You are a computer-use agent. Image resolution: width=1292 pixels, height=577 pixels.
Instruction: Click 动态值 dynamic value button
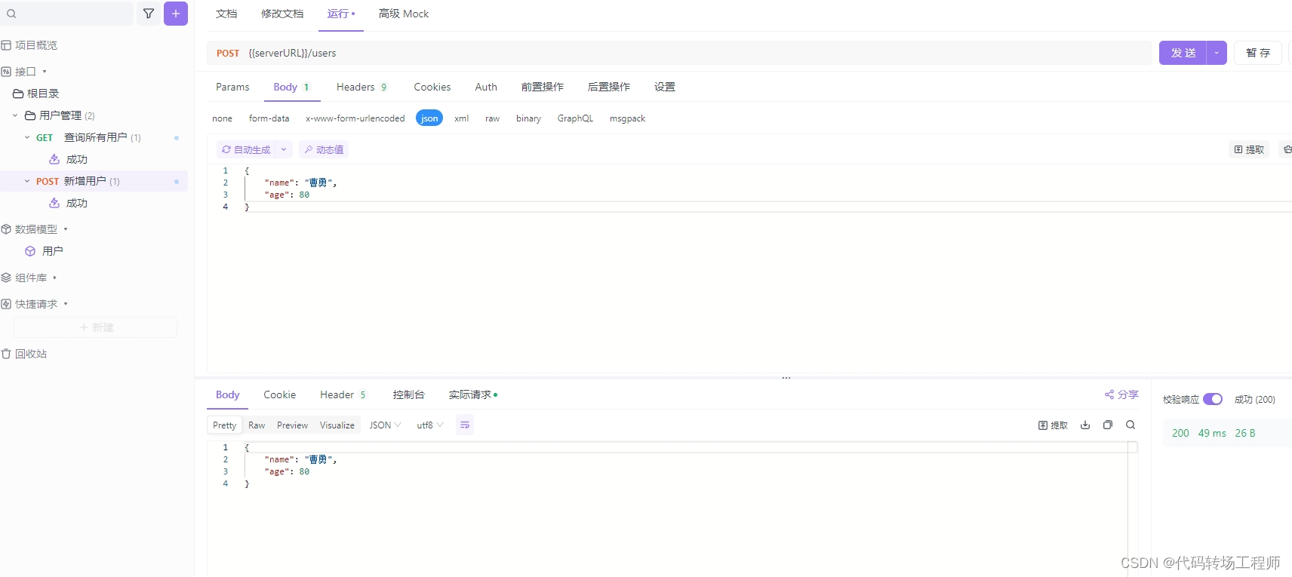pos(324,149)
